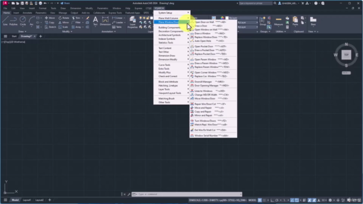Click the Array tool
363x204 pixels.
click(77, 27)
